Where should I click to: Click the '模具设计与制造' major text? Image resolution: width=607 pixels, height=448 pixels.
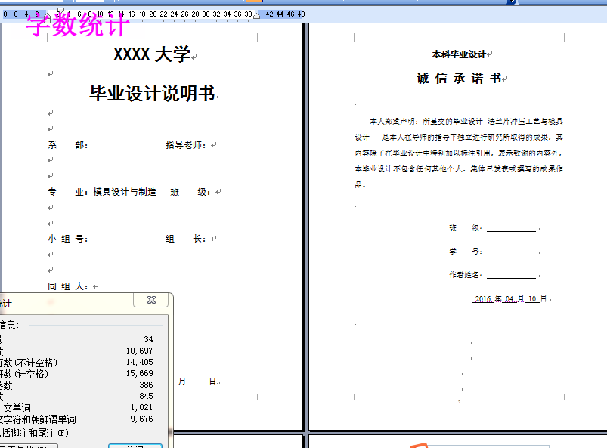(125, 192)
